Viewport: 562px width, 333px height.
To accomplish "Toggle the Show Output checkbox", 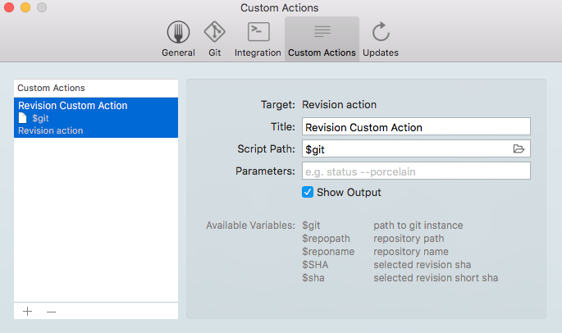I will pos(308,192).
